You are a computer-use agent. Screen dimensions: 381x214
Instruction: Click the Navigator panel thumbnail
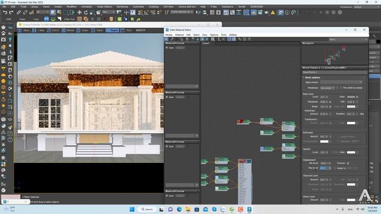click(335, 55)
